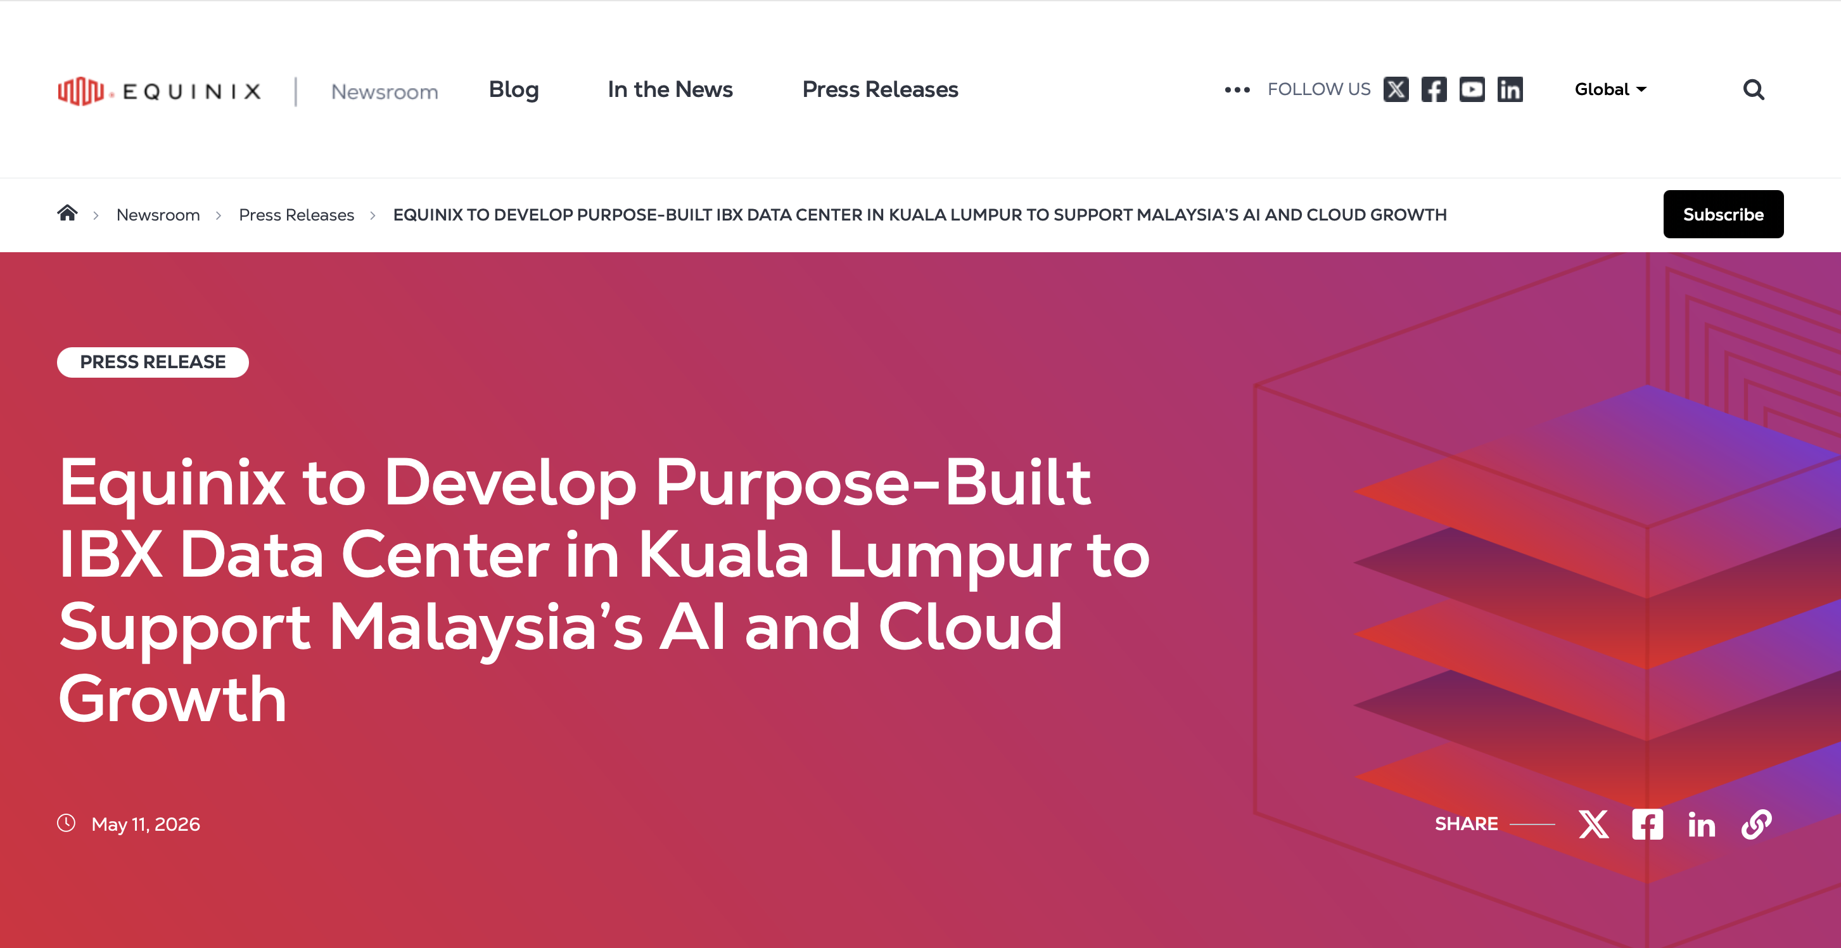1841x948 pixels.
Task: Copy article link via the chain icon
Action: coord(1756,824)
